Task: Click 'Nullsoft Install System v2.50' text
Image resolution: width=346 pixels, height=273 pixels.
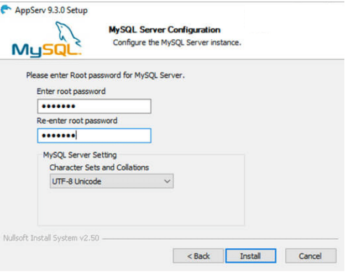Action: 51,238
